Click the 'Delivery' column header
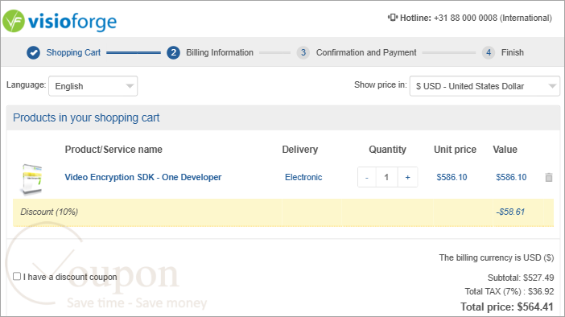Screen dimensions: 565x317 point(299,150)
